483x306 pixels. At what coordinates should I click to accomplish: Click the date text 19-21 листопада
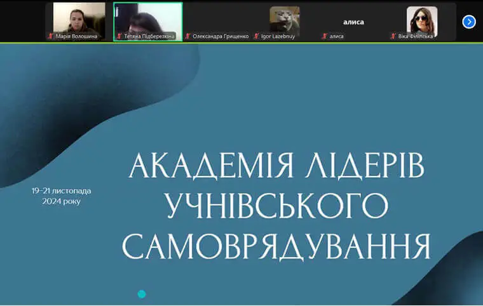[x=61, y=191]
